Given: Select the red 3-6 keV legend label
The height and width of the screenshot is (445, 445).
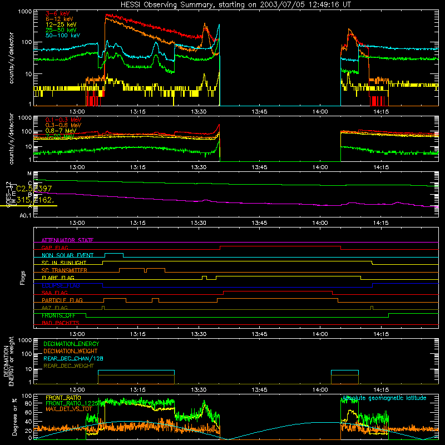Looking at the screenshot, I should [x=57, y=13].
